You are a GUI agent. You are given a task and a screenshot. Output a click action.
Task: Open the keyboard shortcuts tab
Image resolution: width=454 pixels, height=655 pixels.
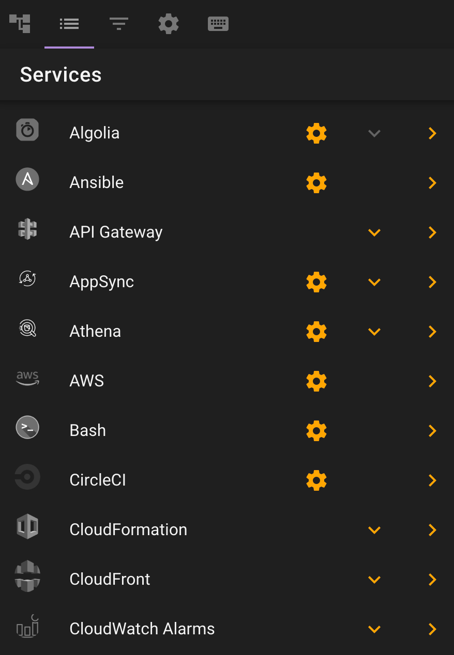(218, 24)
